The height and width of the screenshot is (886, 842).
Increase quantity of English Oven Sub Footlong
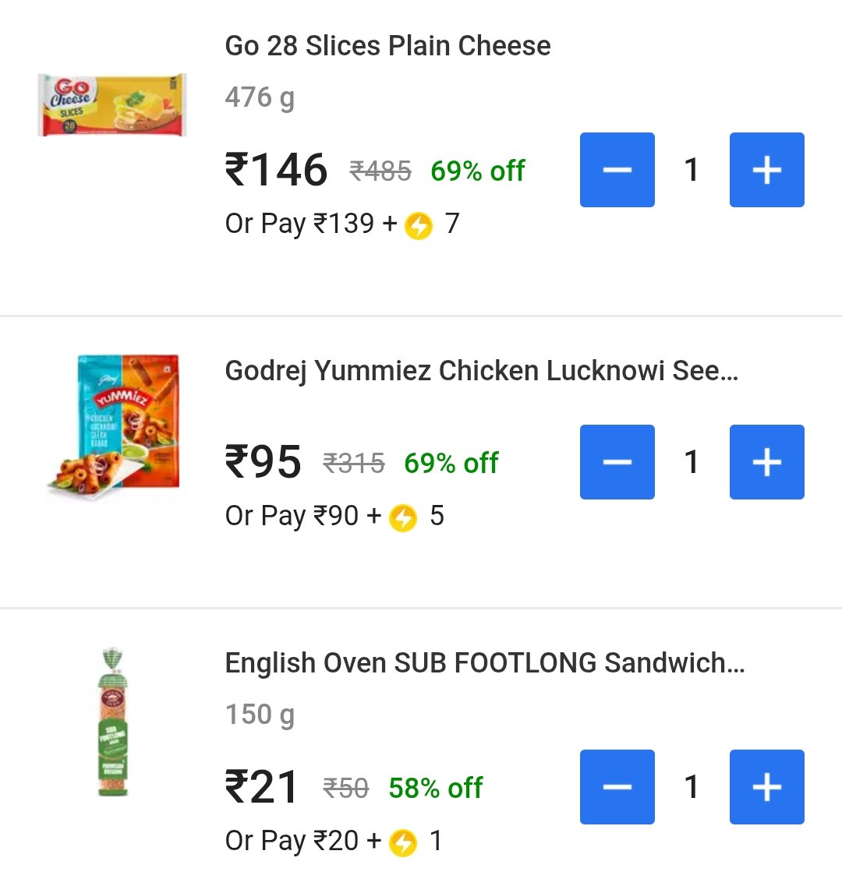[767, 786]
